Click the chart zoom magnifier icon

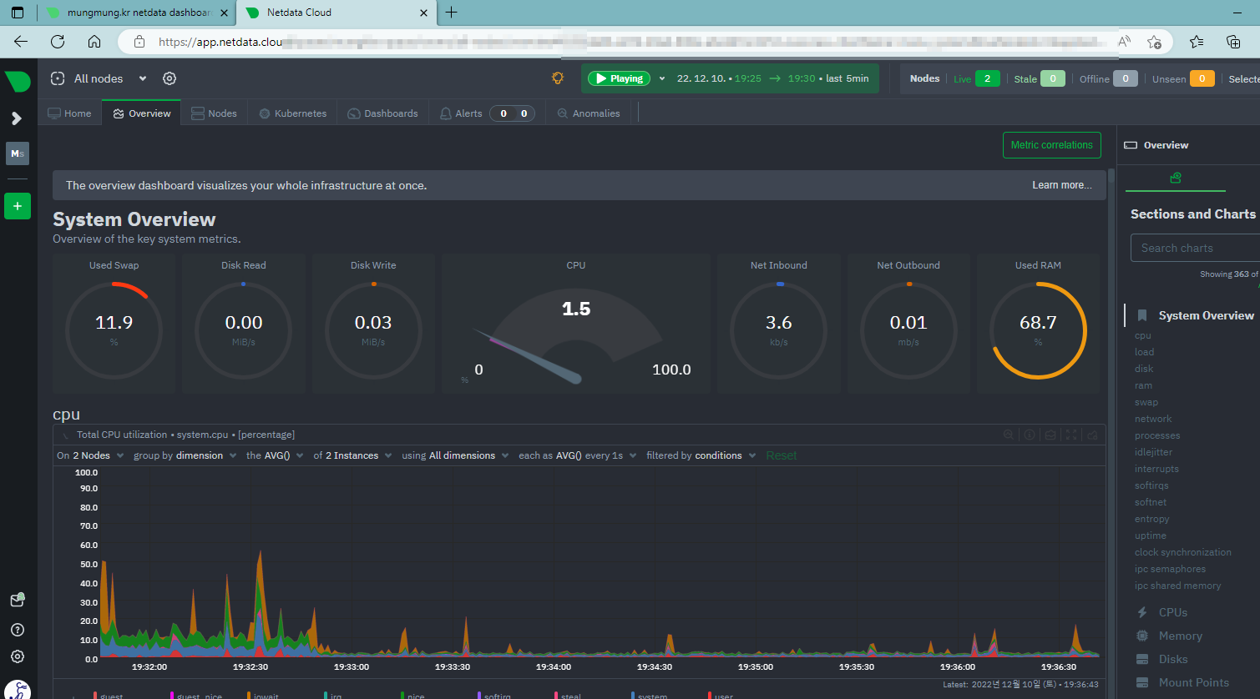coord(1009,435)
